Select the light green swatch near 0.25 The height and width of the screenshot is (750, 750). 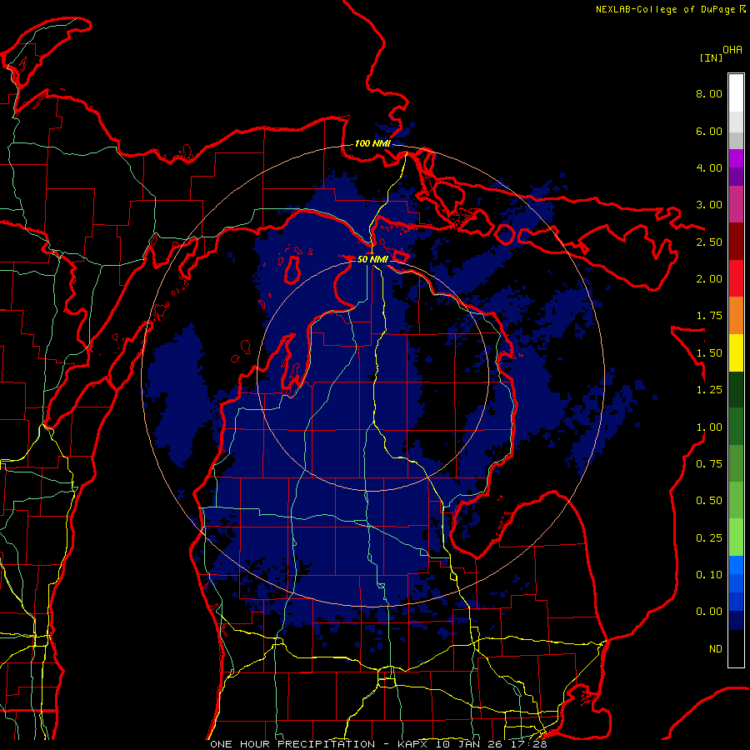click(x=736, y=537)
